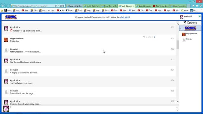Open the browser home icon
Screen dimensions: 203x114
tap(193, 6)
